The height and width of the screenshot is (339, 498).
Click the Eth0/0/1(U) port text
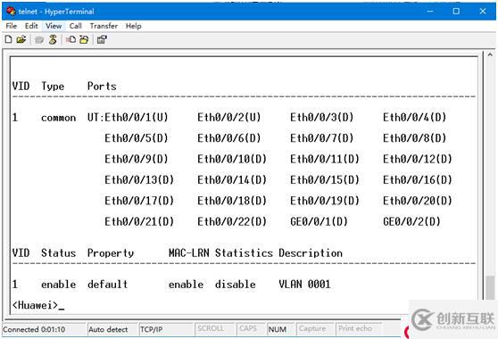click(137, 118)
